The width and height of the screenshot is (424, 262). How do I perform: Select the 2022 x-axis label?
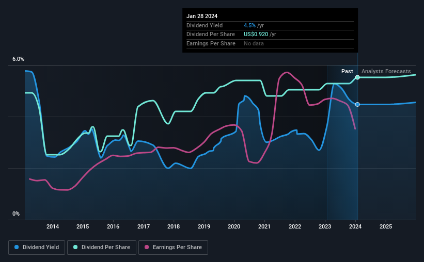(295, 226)
